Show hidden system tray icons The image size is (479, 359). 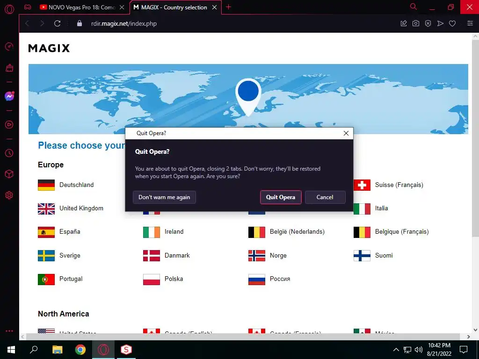pyautogui.click(x=396, y=350)
